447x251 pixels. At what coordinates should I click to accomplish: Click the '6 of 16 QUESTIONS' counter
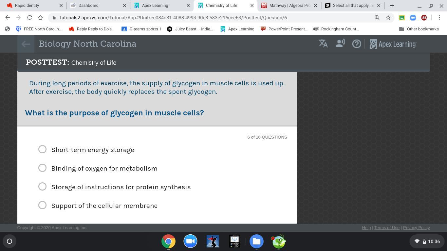(267, 137)
